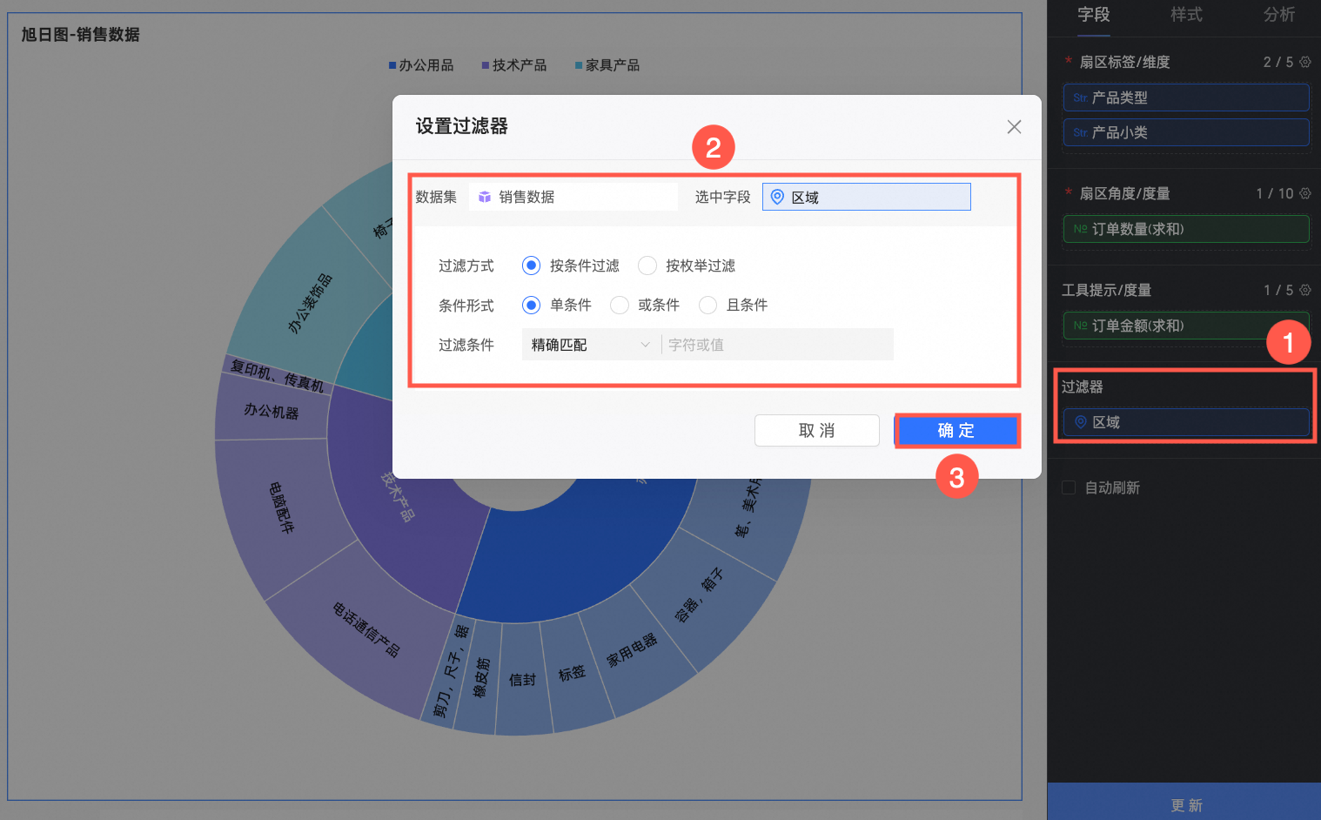The width and height of the screenshot is (1321, 820).
Task: Click the 办公用品 legend color swatch
Action: pos(392,65)
